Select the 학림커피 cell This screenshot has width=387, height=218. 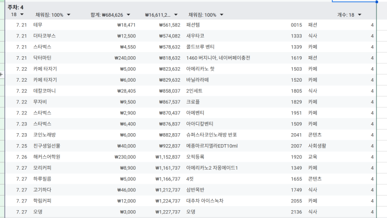point(42,201)
